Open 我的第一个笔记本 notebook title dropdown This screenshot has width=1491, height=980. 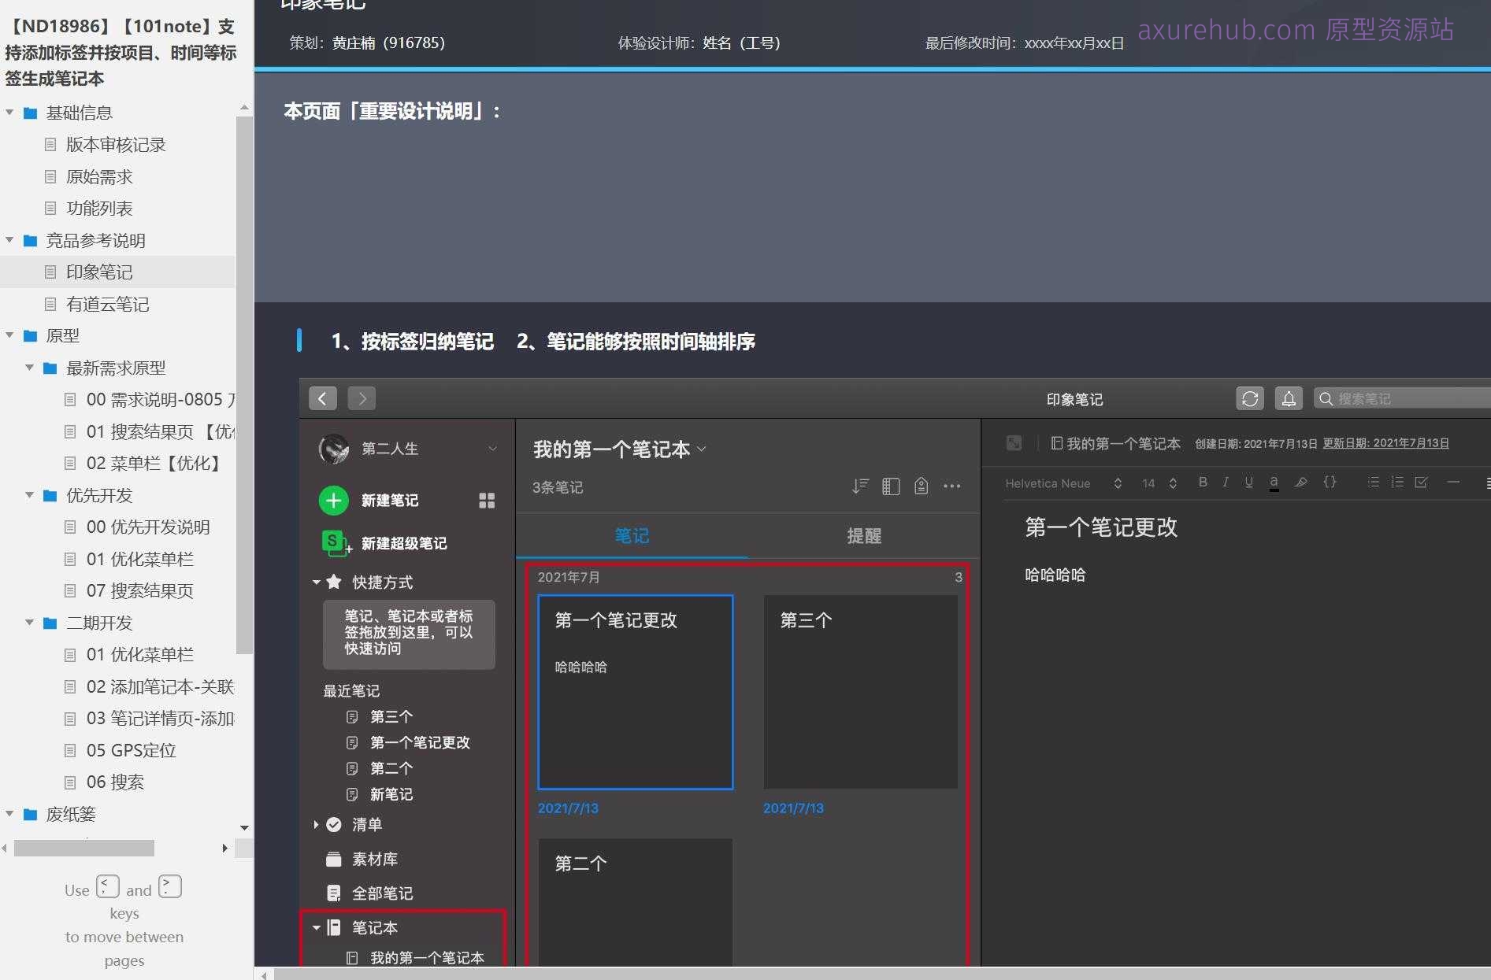[x=702, y=449]
